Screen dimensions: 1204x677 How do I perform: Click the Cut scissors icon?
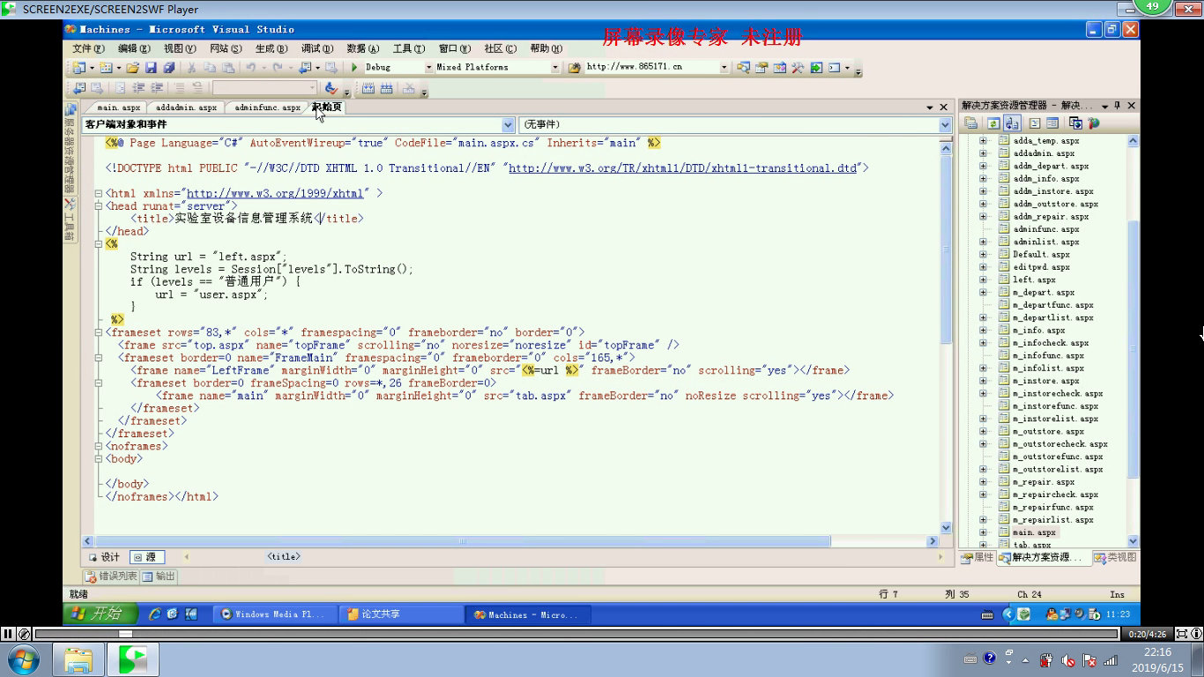coord(191,67)
